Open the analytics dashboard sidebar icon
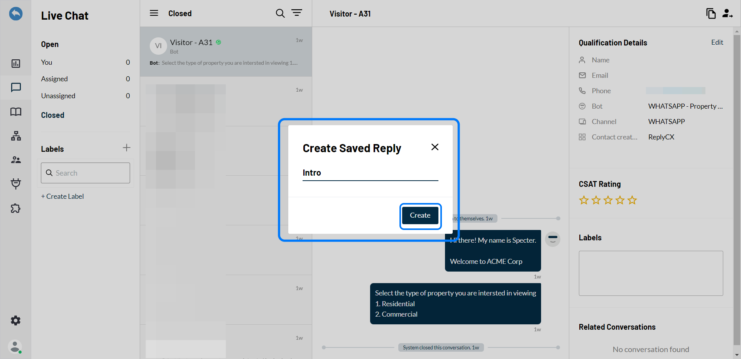 point(16,64)
